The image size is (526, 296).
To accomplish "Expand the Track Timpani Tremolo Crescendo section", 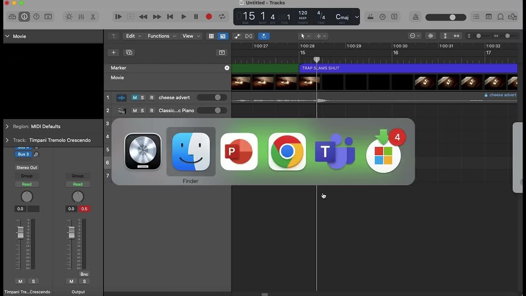I will [7, 140].
